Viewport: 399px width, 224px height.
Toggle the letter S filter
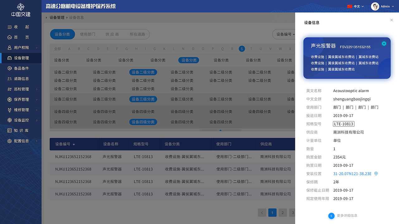pos(242,49)
